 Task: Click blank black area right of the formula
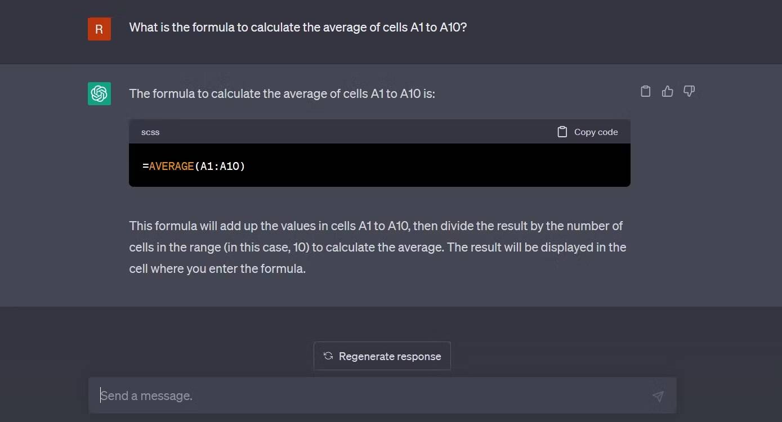pyautogui.click(x=439, y=166)
